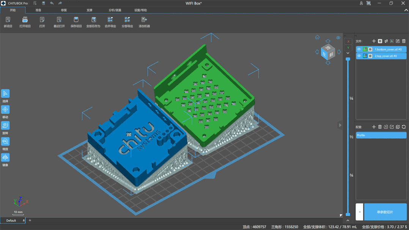This screenshot has height=230, width=409.
Task: Click the redo arrow in title bar
Action: [60, 3]
